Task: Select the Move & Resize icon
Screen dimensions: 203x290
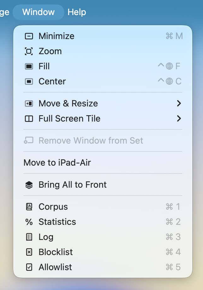Action: [29, 103]
